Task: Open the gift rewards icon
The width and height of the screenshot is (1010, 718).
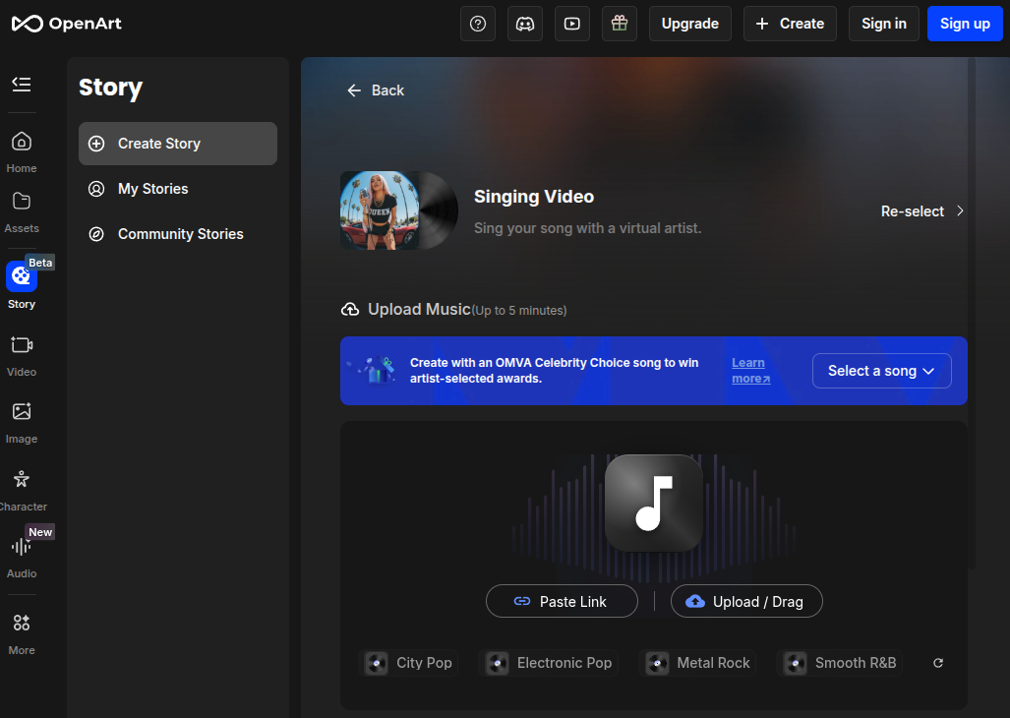Action: (x=620, y=24)
